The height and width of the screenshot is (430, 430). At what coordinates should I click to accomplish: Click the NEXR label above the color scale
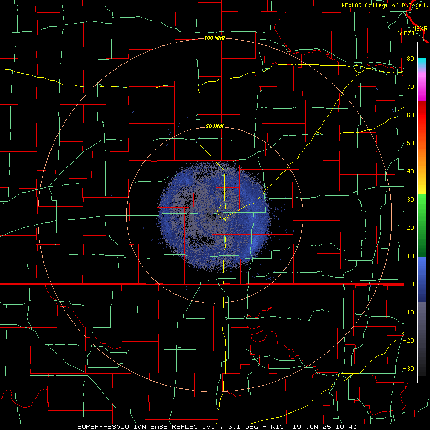tap(420, 29)
